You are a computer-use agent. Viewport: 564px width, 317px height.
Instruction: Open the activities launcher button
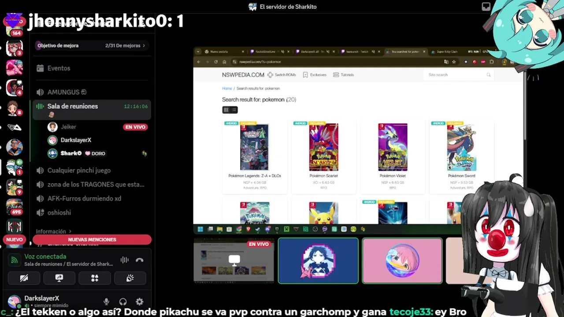coord(94,278)
